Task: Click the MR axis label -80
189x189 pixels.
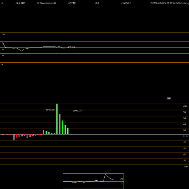Action: 184,161
